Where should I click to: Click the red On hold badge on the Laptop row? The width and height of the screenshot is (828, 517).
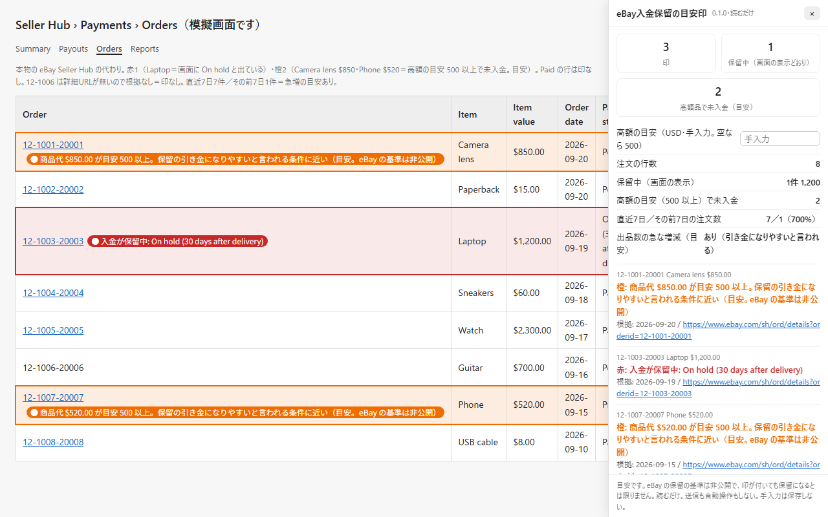pos(177,241)
